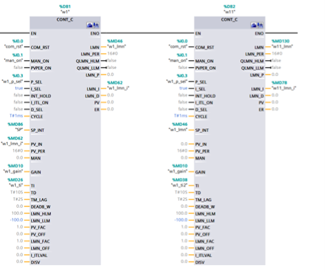Select the %DB1 instance label above w1
The width and height of the screenshot is (325, 272).
click(x=65, y=7)
